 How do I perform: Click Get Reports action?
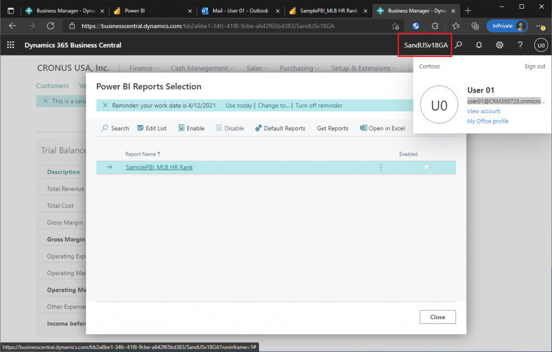[x=333, y=128]
